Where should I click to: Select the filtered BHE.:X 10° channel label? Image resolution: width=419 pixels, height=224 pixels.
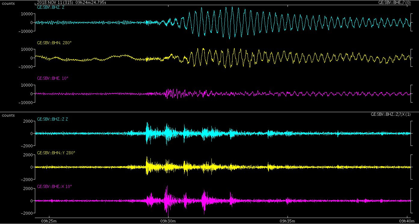click(55, 187)
